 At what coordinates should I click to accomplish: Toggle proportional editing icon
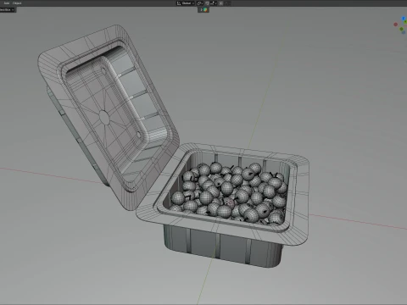pos(221,3)
